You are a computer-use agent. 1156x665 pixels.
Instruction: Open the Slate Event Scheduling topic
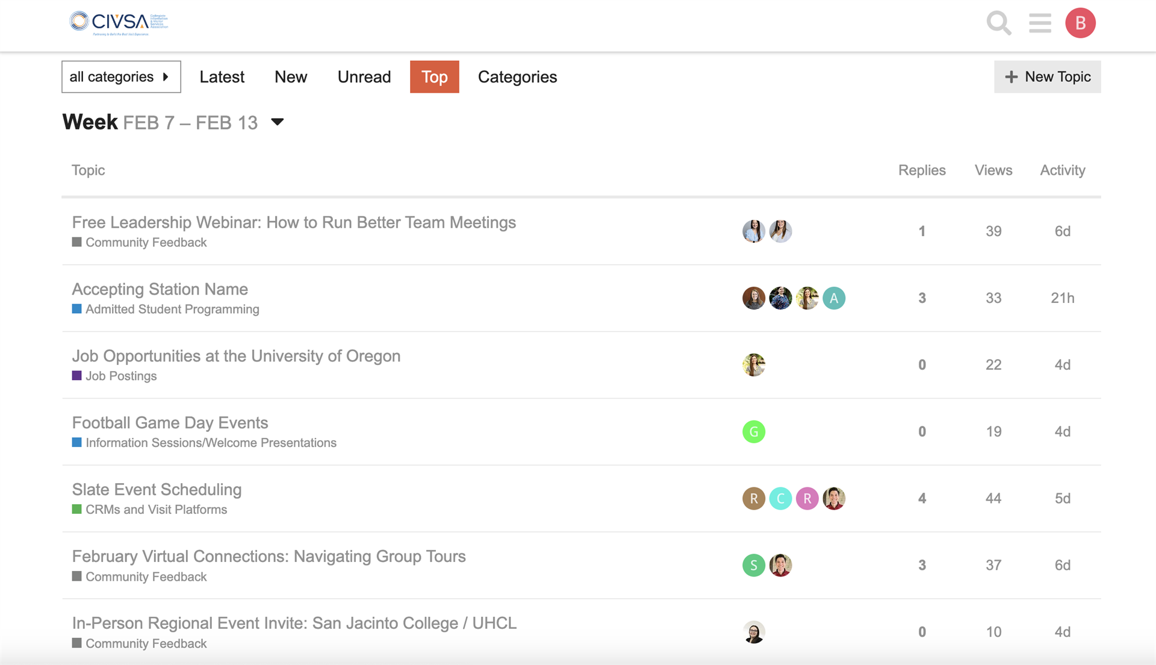(x=157, y=490)
